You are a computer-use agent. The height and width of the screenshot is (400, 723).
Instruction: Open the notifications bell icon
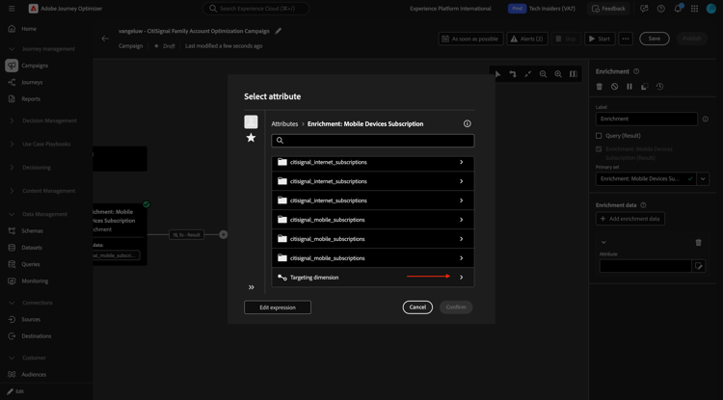pos(678,9)
